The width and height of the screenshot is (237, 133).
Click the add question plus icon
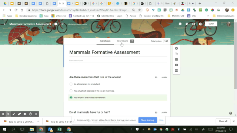[176, 48]
